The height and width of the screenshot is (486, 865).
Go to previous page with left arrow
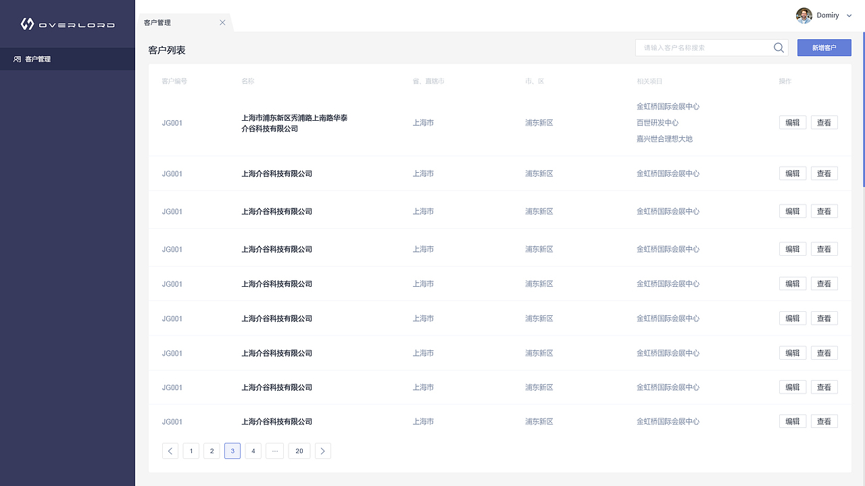(170, 451)
